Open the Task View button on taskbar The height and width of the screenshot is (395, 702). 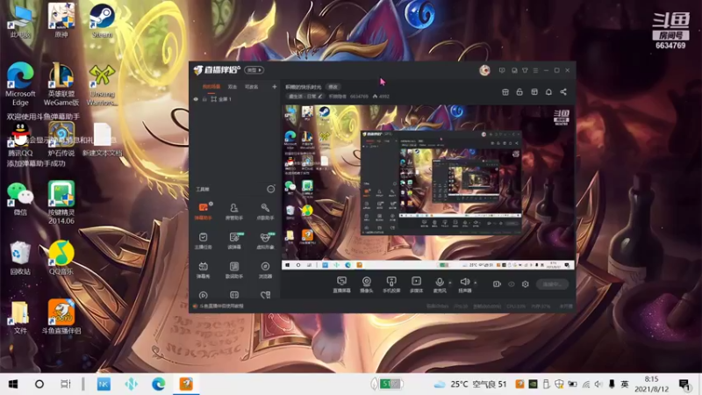point(65,384)
